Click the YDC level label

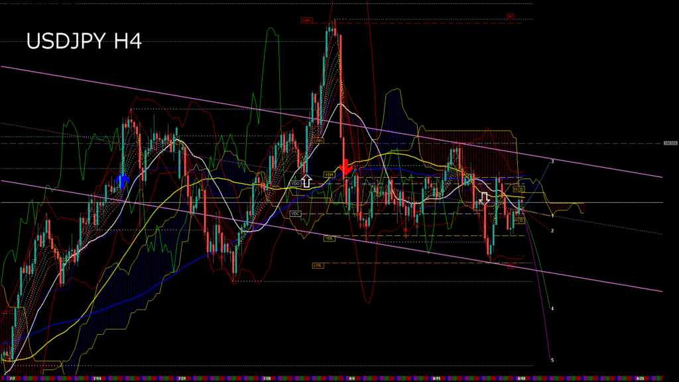[x=295, y=214]
